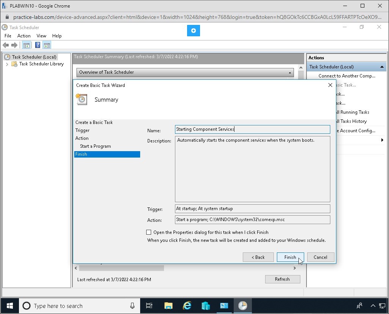Open File Explorer from the taskbar
The width and height of the screenshot is (389, 314).
point(169,306)
